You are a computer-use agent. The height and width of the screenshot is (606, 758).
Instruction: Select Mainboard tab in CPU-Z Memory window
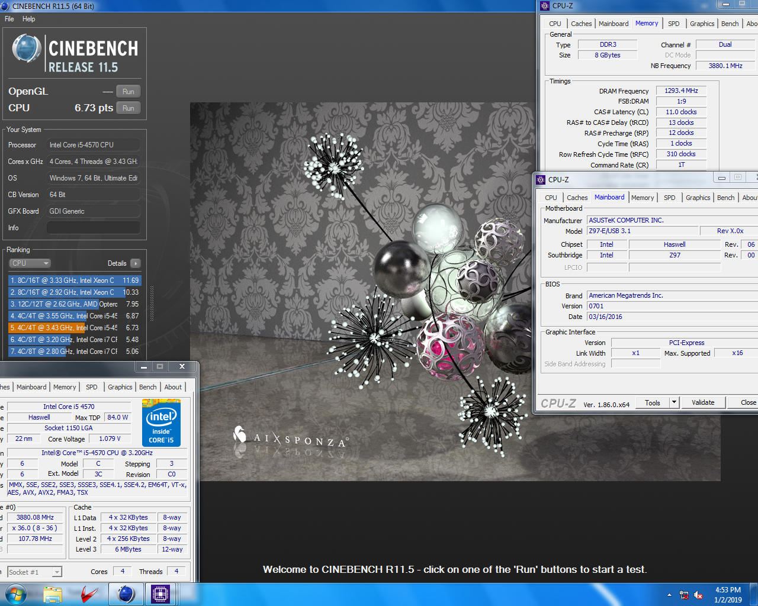(614, 24)
